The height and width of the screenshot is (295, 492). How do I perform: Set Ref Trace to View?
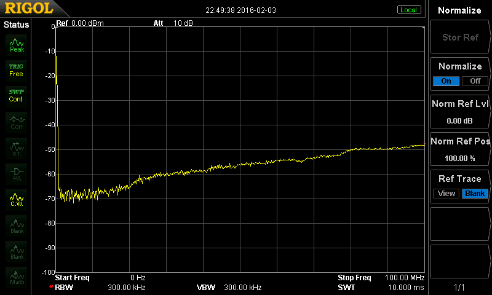point(446,194)
